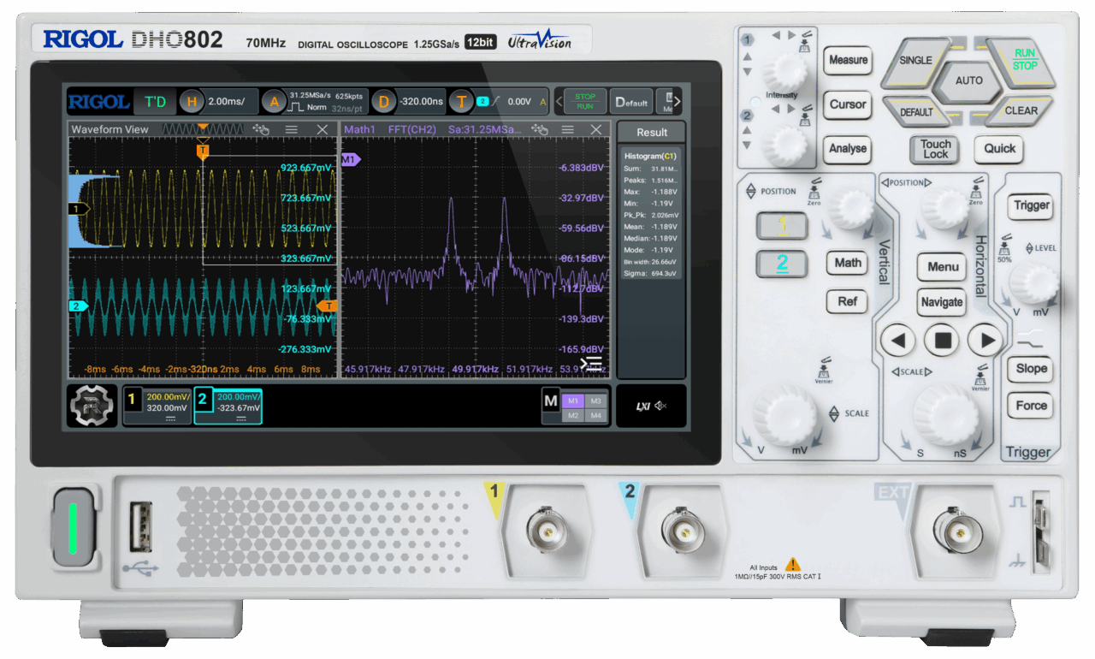1095x659 pixels.
Task: Tap the move/touch icon in Math1 FFT header
Action: [x=539, y=129]
